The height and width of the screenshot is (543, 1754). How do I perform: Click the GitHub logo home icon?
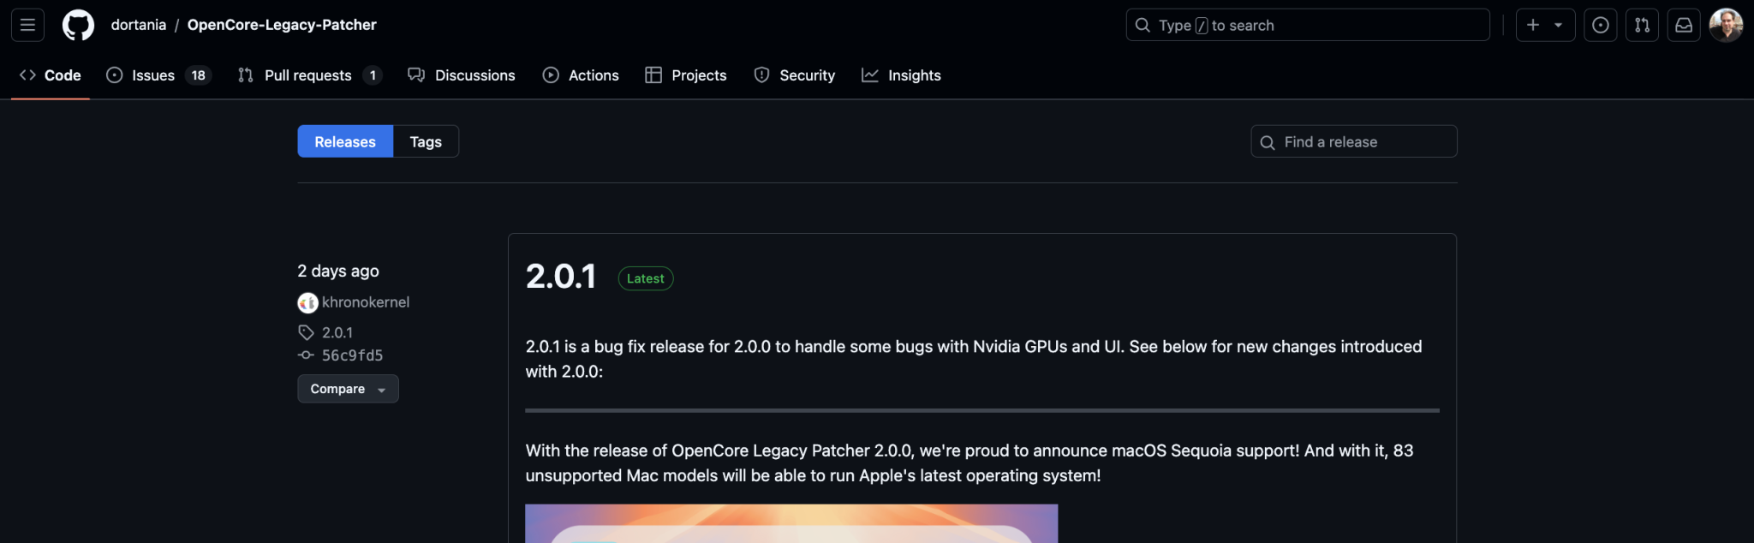pyautogui.click(x=78, y=25)
